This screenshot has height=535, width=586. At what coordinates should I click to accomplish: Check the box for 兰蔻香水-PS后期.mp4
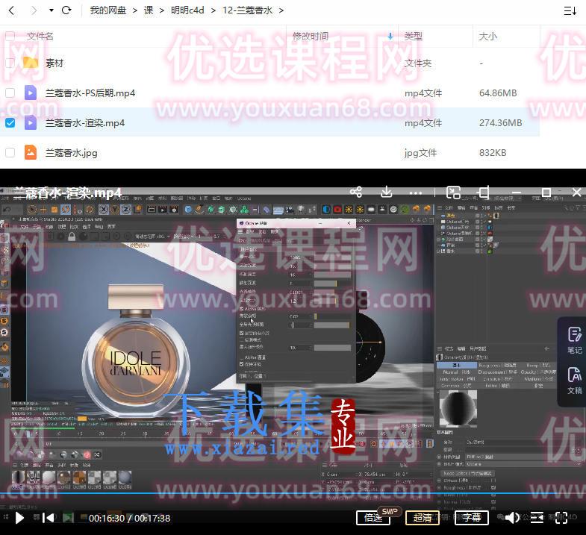click(10, 93)
